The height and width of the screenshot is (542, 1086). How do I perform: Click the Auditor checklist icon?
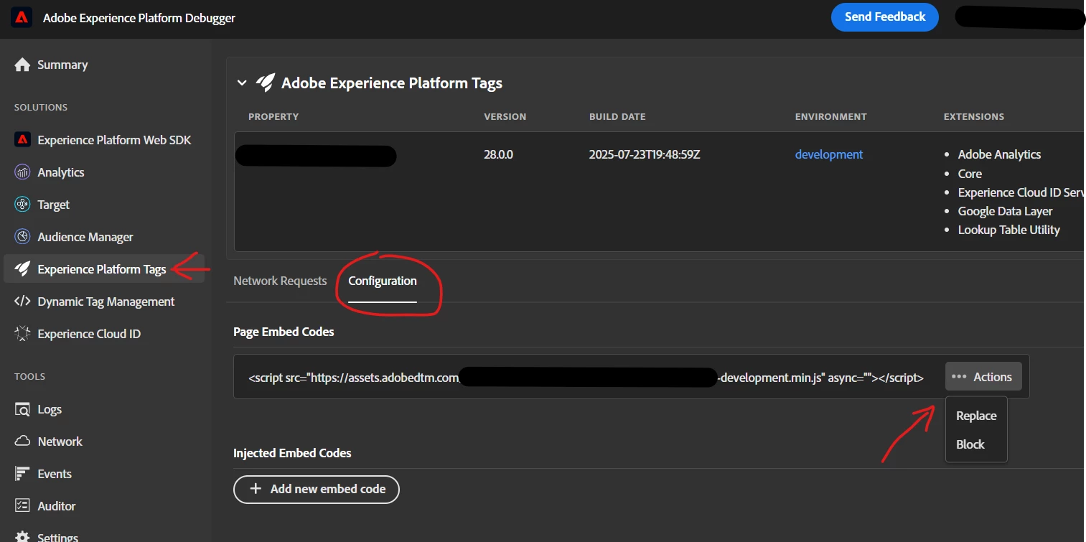(22, 506)
